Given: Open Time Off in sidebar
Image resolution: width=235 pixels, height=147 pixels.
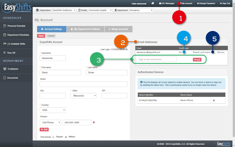Looking at the screenshot, I should pos(16,53).
